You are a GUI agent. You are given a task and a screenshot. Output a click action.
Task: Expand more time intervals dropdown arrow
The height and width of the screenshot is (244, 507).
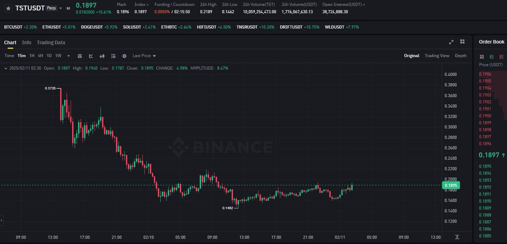click(x=68, y=56)
